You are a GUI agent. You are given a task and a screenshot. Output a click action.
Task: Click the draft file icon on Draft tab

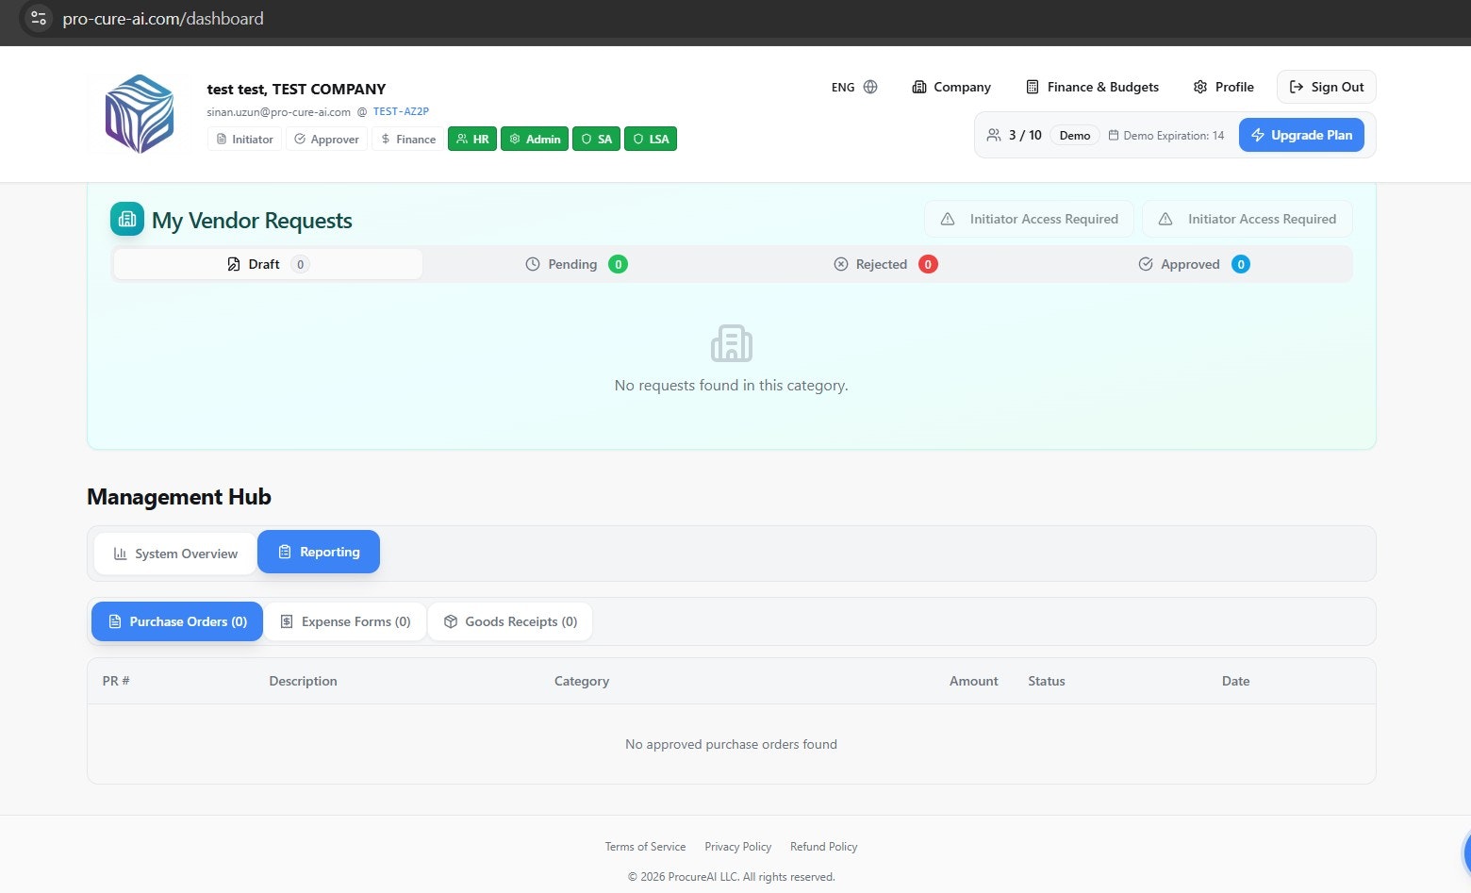click(x=234, y=264)
